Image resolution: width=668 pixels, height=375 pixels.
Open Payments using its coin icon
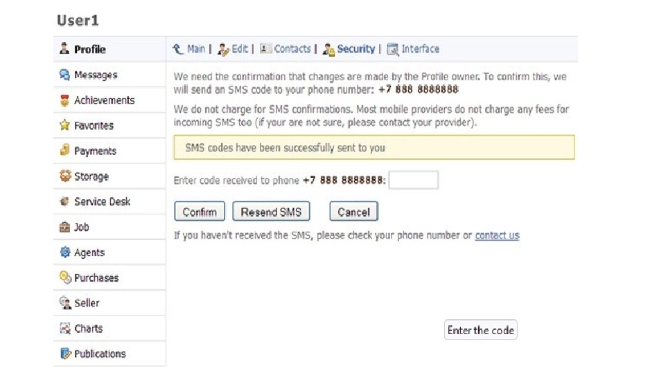click(64, 150)
